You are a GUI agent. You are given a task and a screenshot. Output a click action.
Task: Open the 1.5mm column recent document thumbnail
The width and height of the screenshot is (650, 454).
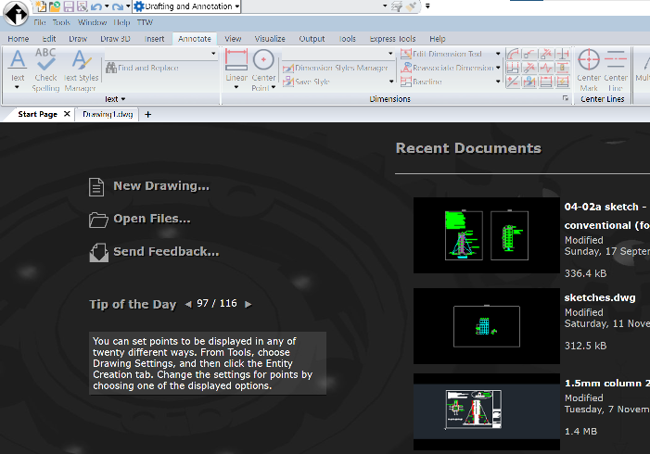487,411
